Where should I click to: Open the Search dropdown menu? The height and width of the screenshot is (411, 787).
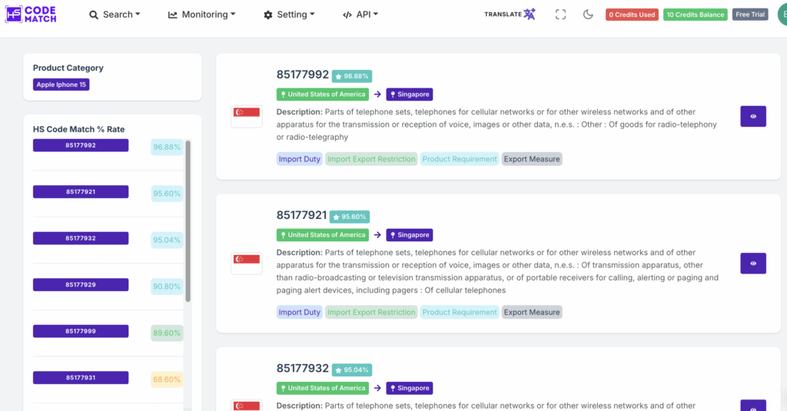(x=115, y=15)
